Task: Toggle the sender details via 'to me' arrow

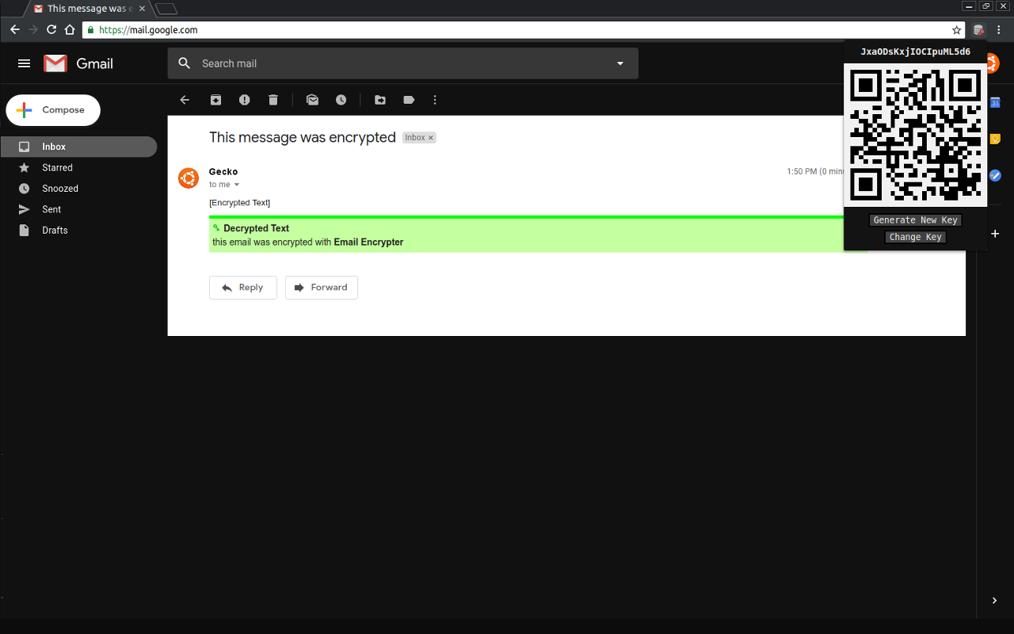Action: click(x=237, y=184)
